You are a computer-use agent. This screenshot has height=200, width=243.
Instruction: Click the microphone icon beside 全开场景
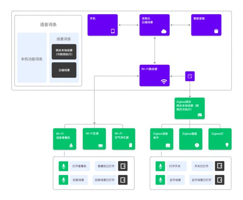[x=160, y=180]
